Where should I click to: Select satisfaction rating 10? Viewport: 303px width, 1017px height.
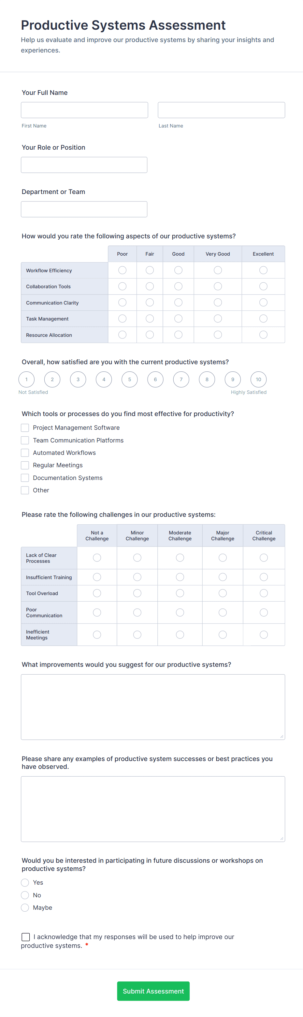258,380
